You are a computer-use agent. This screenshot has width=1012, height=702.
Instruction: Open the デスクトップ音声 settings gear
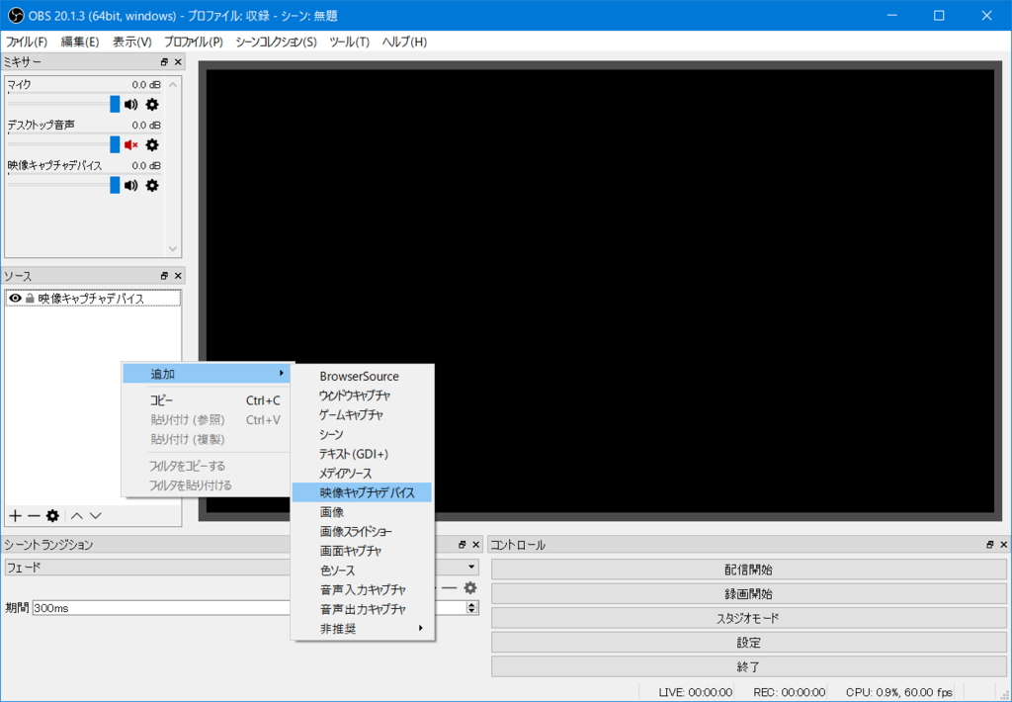[151, 144]
